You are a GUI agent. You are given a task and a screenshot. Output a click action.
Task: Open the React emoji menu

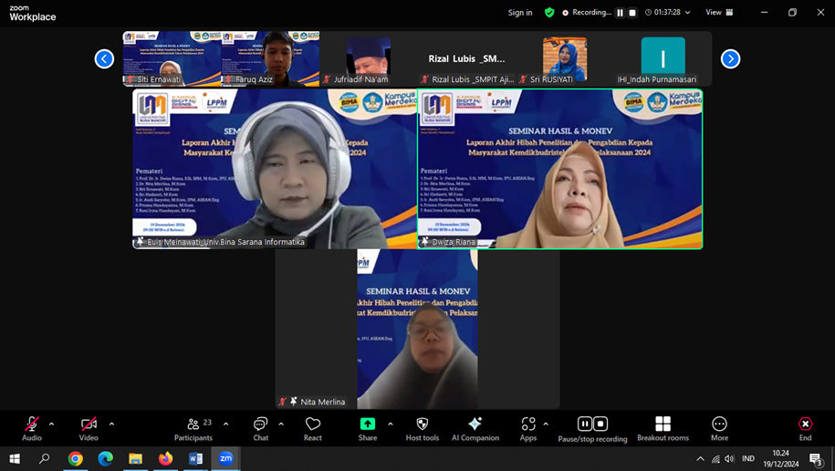point(313,427)
